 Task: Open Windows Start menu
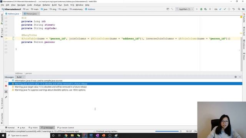[x=3, y=135]
